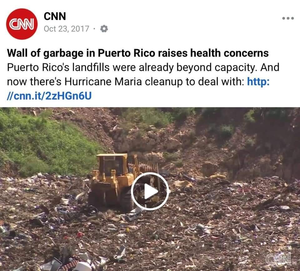
Task: Follow the cnn.it/2zHGn6U short link
Action: coord(49,96)
